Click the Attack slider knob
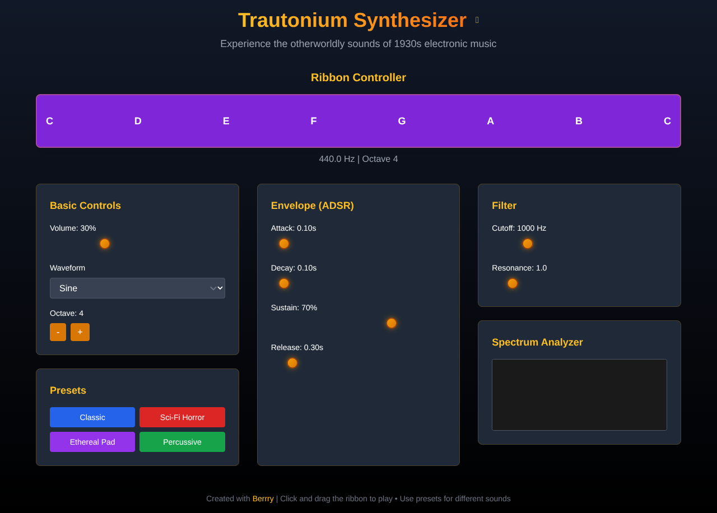The width and height of the screenshot is (717, 513). [283, 244]
